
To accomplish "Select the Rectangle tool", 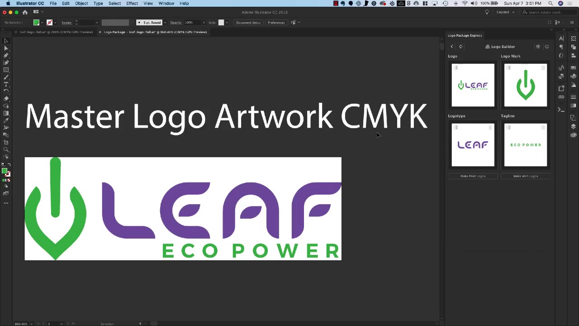I will (6, 70).
